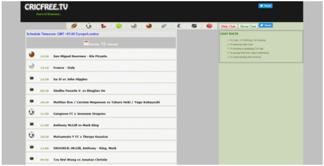Open the France - Italy match stream
The image size is (324, 166).
pos(64,68)
